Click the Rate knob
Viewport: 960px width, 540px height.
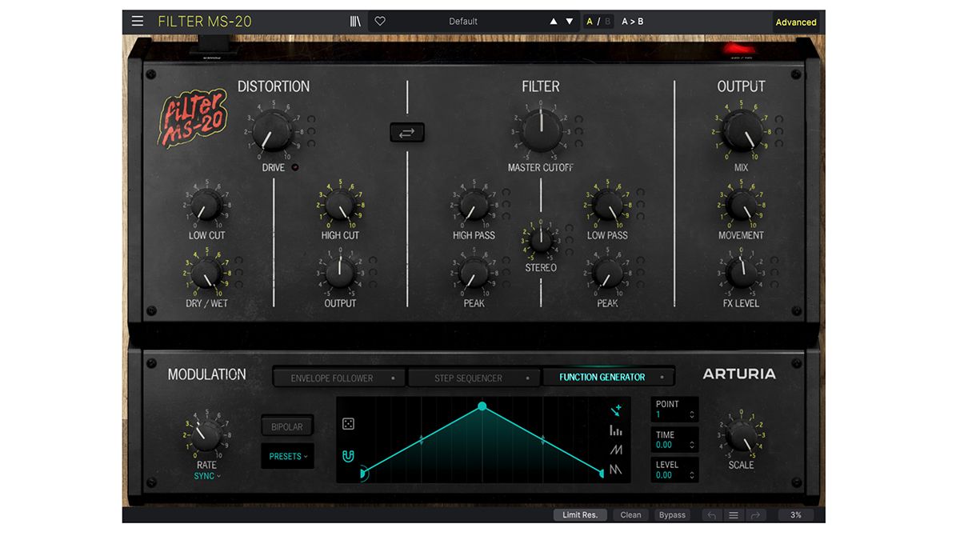[x=206, y=434]
